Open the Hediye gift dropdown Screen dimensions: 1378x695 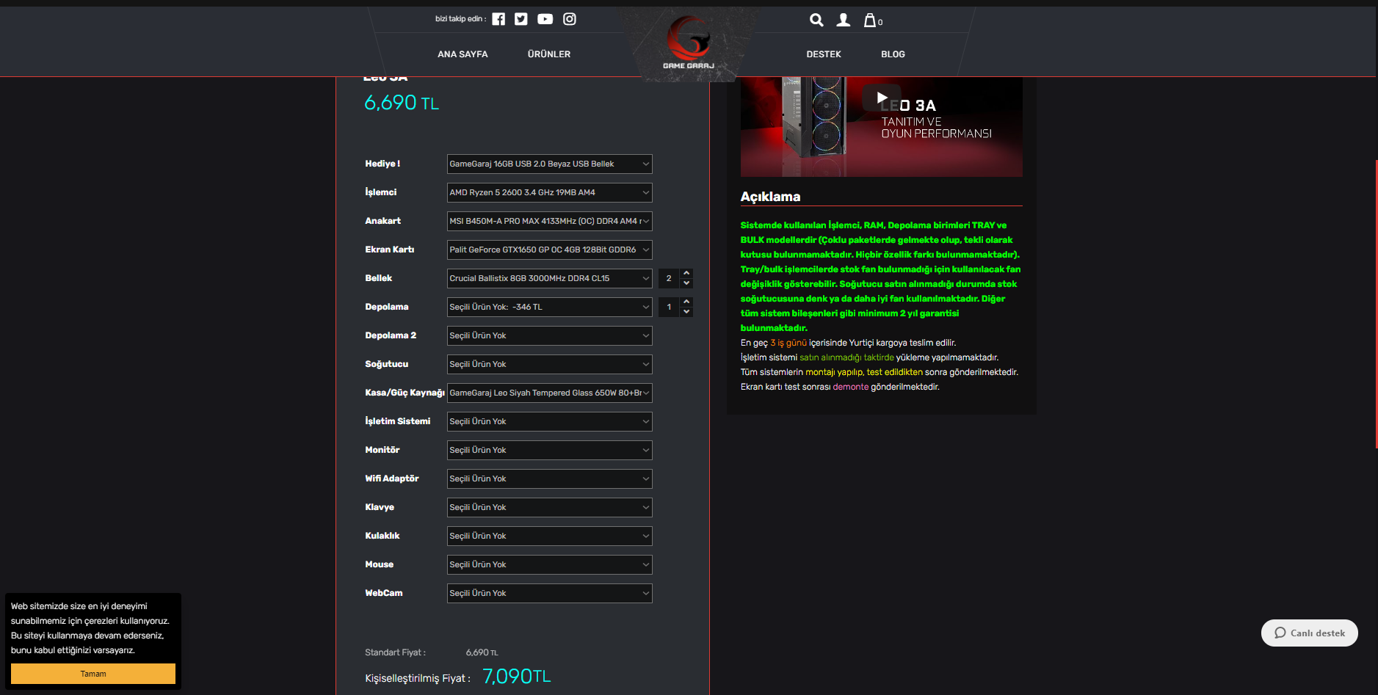550,164
